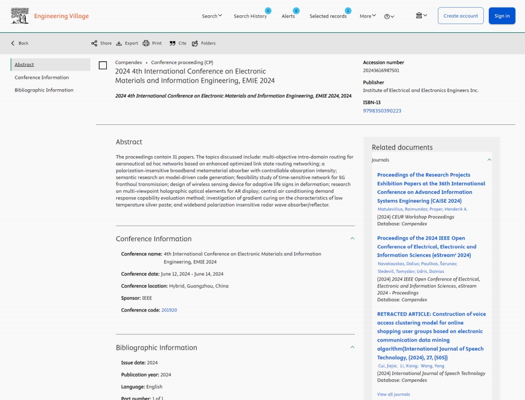Screen dimensions: 525x400
Task: Collapse the Bibliographic Information section
Action: (352, 347)
